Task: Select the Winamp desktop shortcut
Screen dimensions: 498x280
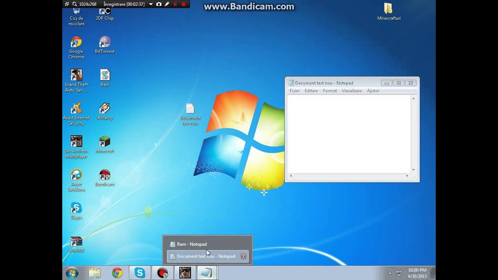Action: pos(105,111)
